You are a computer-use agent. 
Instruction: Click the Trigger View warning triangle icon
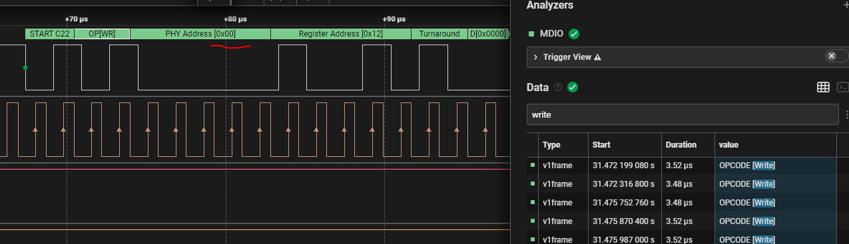point(597,57)
